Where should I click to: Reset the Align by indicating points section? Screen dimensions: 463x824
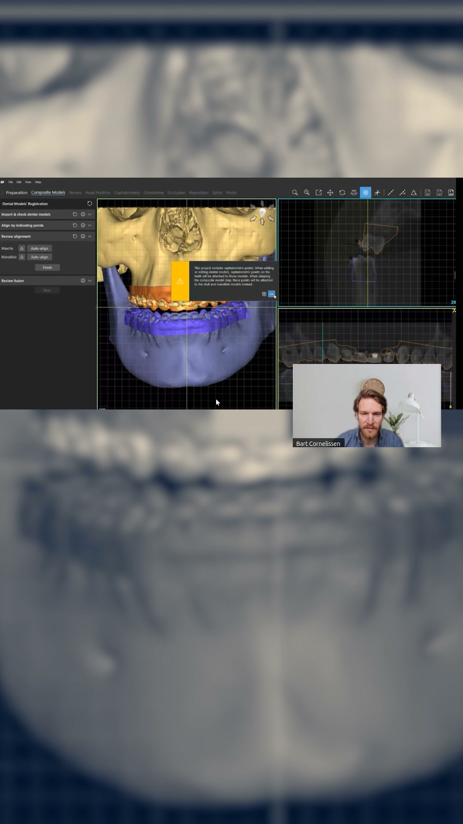pyautogui.click(x=75, y=225)
